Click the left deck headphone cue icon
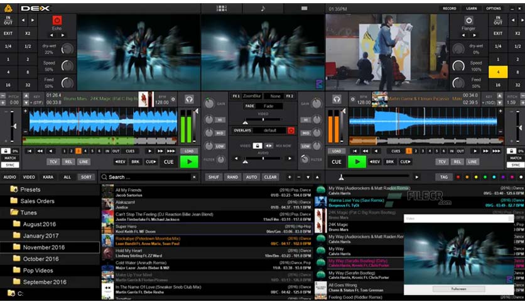Viewport: 525px width, 304px height. pos(190,99)
